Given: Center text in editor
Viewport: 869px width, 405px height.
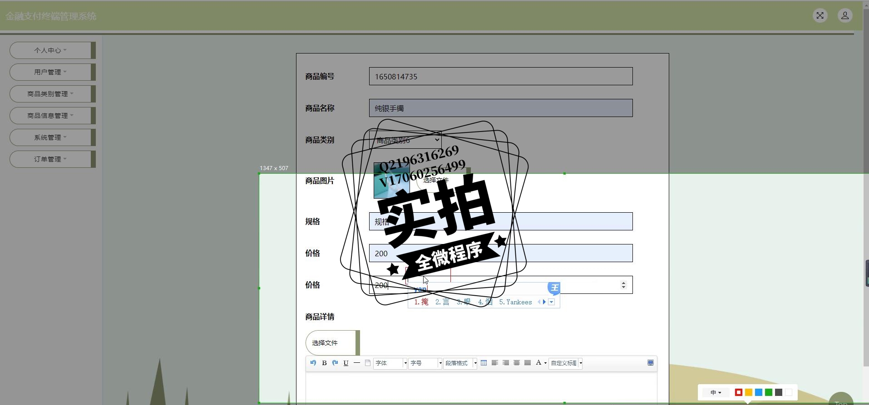Looking at the screenshot, I should (517, 363).
